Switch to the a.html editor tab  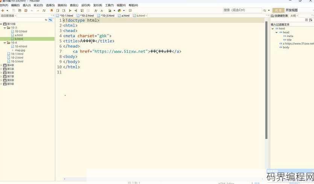click(124, 16)
